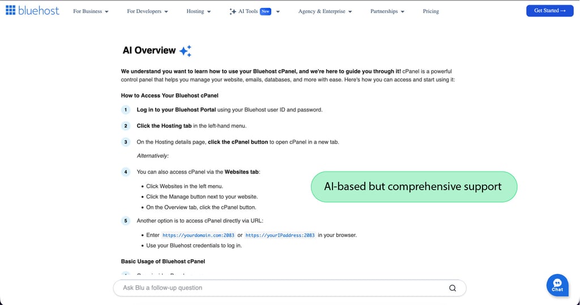Click the AI Overview sparkle icon
Image resolution: width=580 pixels, height=305 pixels.
pyautogui.click(x=185, y=51)
